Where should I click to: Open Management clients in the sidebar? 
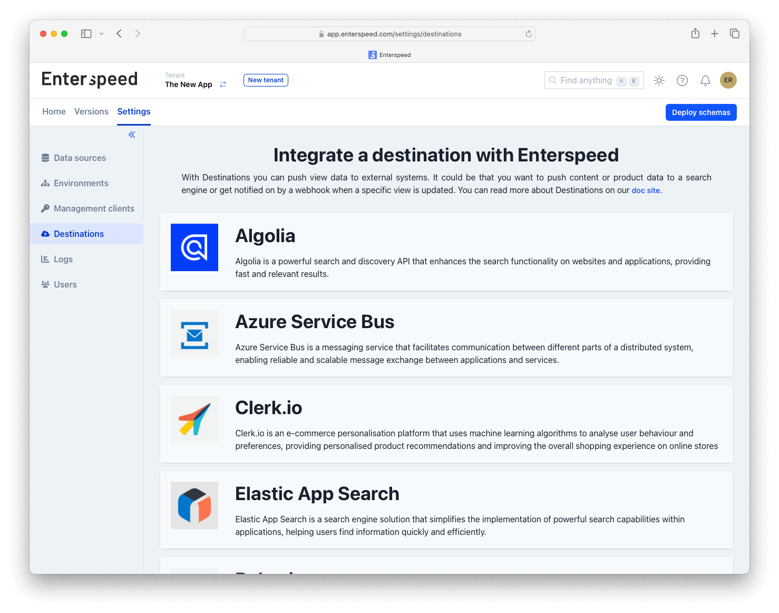pyautogui.click(x=86, y=208)
